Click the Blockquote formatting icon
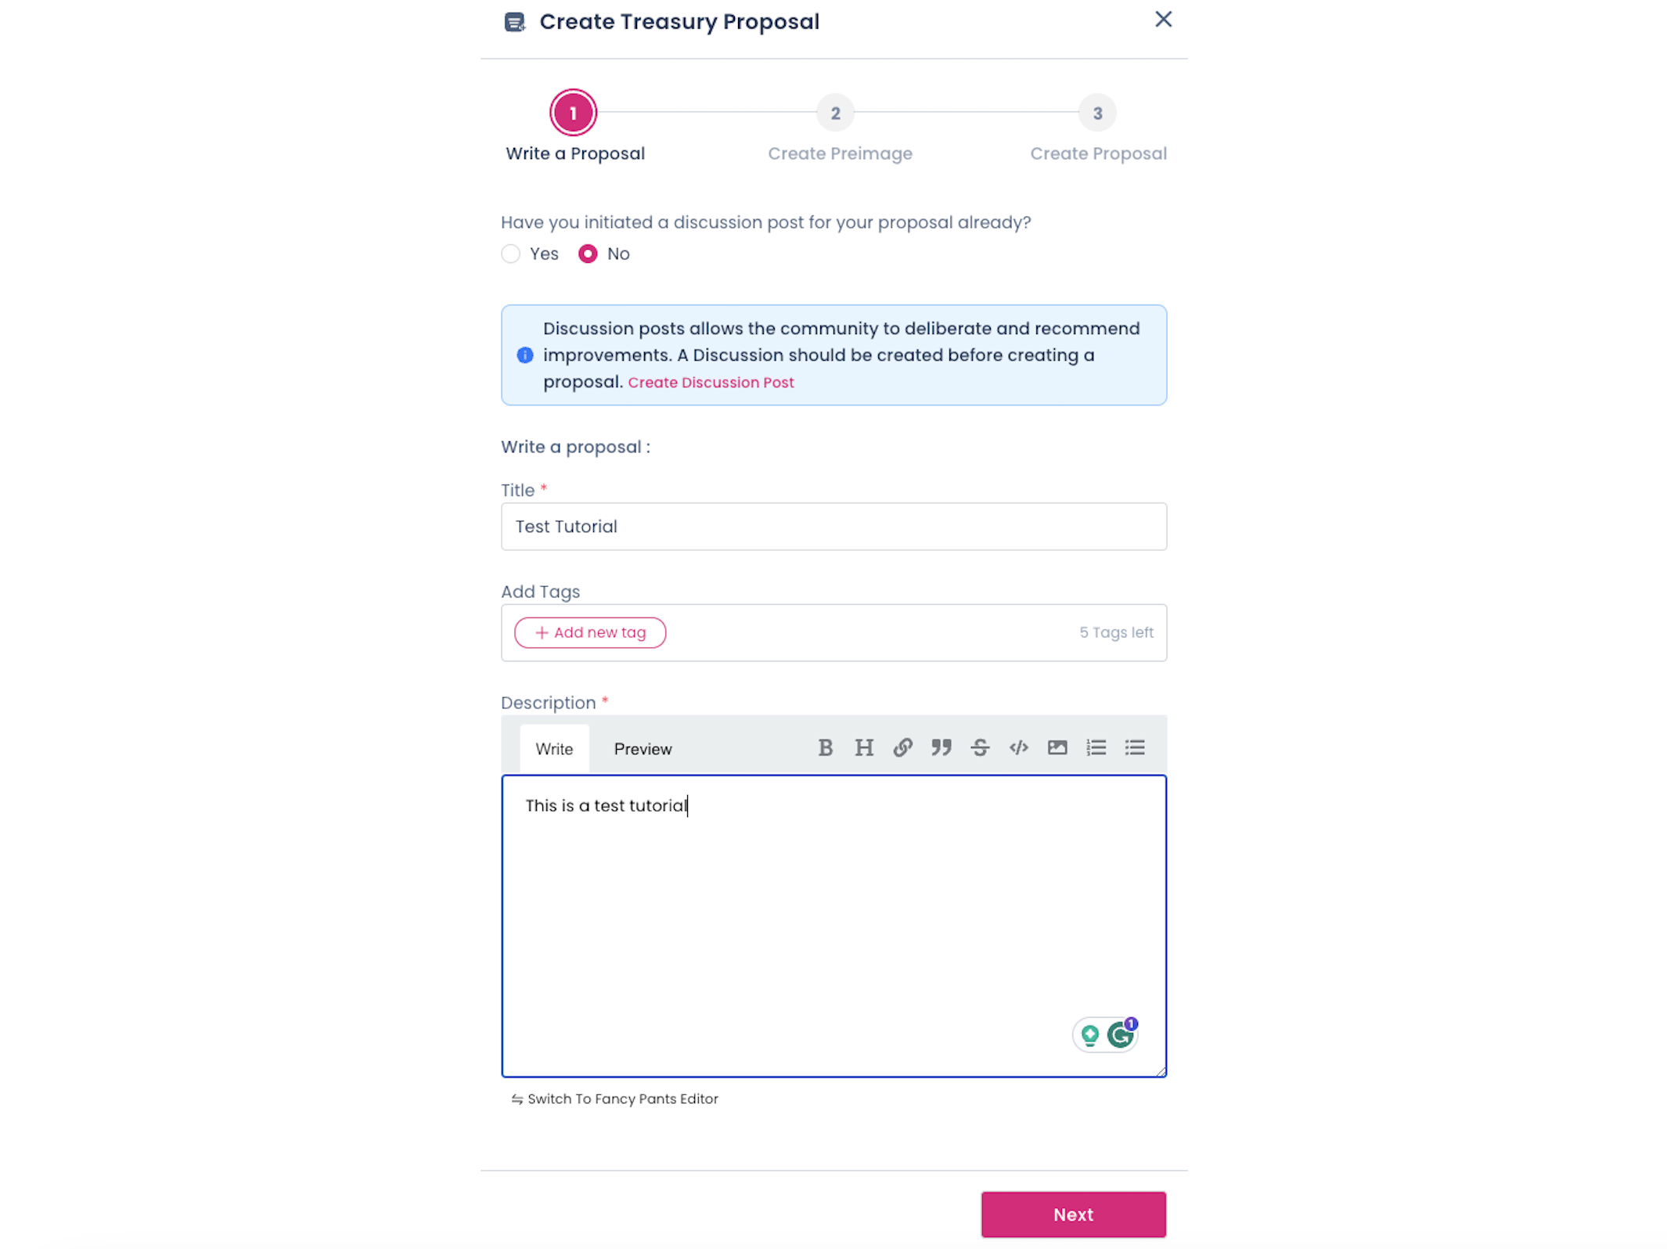This screenshot has width=1667, height=1249. [x=941, y=748]
